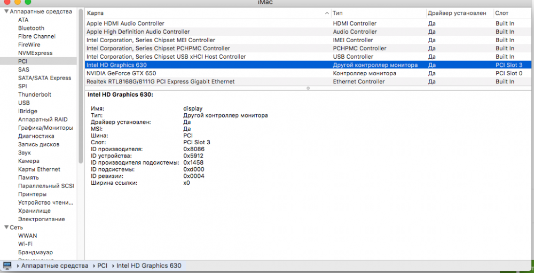Select ATA in the sidebar

[x=23, y=20]
